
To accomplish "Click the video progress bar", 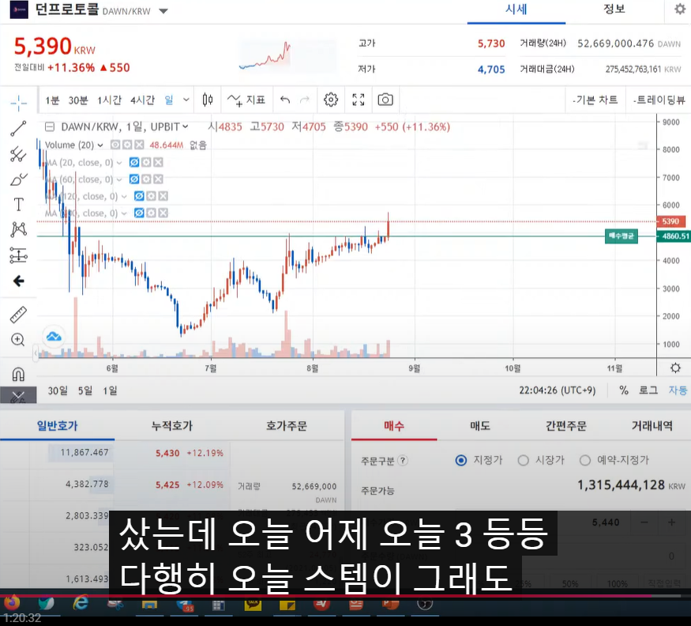I will [x=346, y=596].
